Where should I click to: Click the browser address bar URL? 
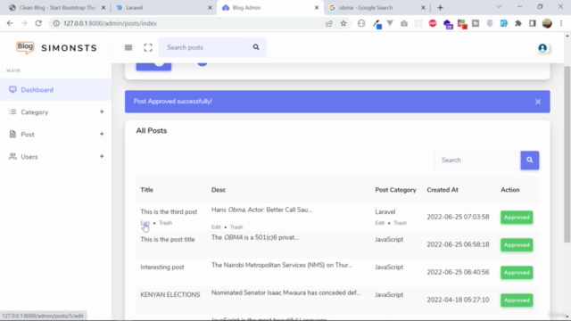coord(110,23)
